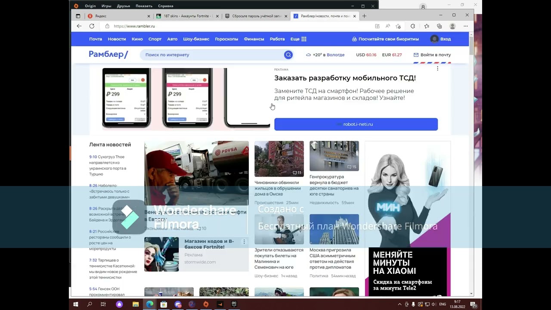
Task: Open notification center icon in tray
Action: [474, 304]
